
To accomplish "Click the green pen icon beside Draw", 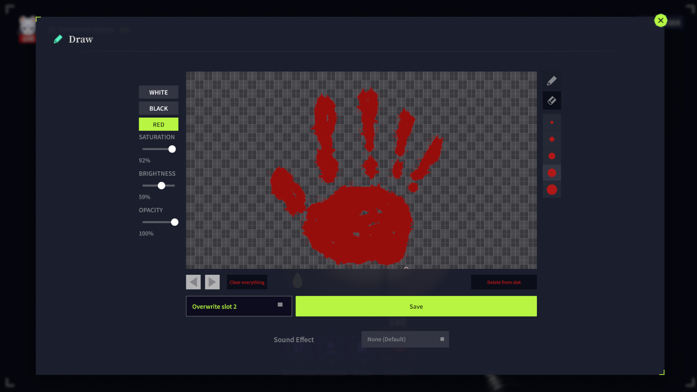I will (58, 39).
